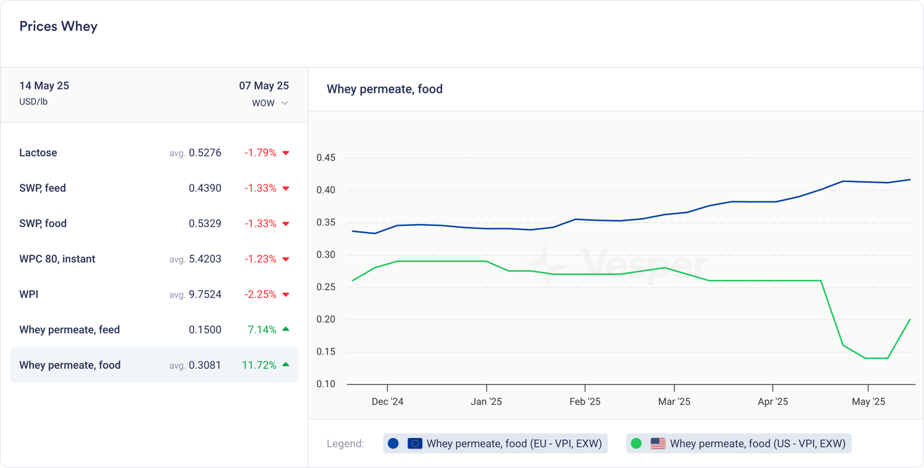Click the red down arrow for WPI

(x=286, y=295)
